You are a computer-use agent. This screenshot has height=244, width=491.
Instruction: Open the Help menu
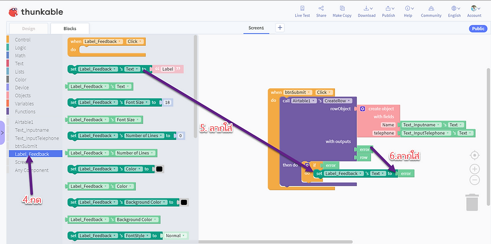(408, 11)
